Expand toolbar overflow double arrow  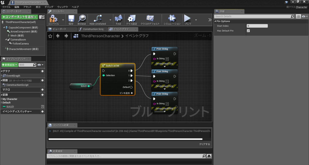click(x=210, y=20)
